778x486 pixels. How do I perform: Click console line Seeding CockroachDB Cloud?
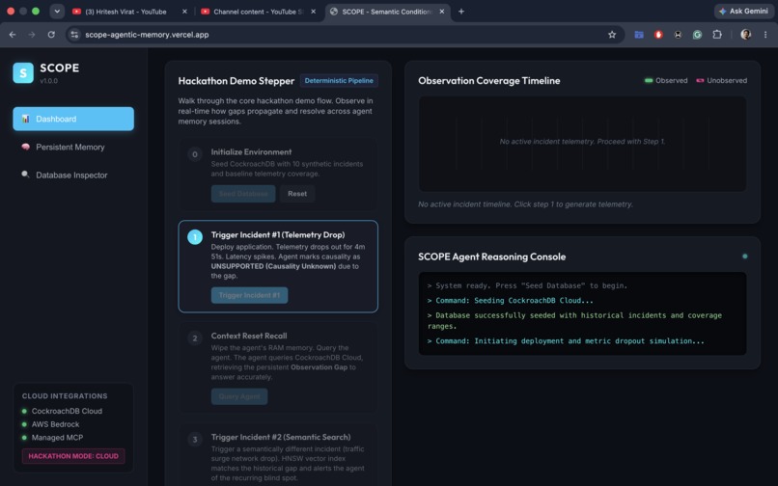(511, 301)
